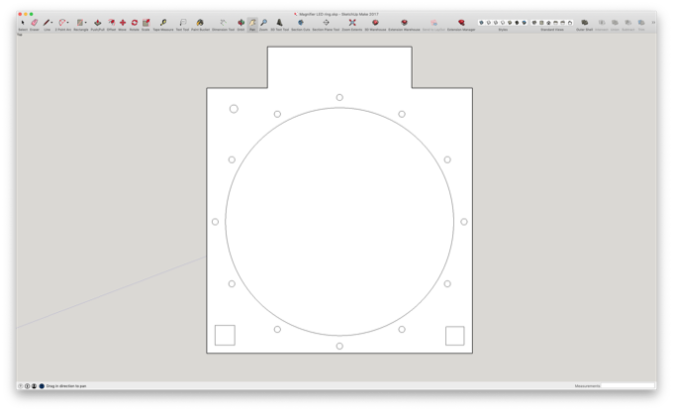Click the bottom-left square cutout in drawing
673x411 pixels.
pyautogui.click(x=225, y=335)
